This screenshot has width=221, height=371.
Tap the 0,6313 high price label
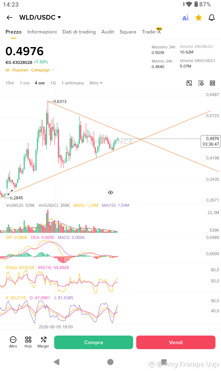pyautogui.click(x=60, y=102)
